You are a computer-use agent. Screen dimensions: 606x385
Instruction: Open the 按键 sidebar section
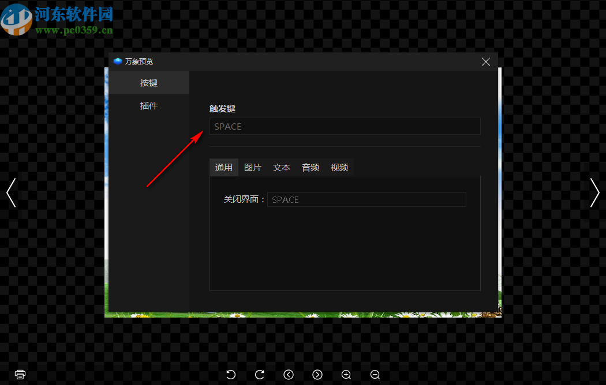click(x=148, y=82)
